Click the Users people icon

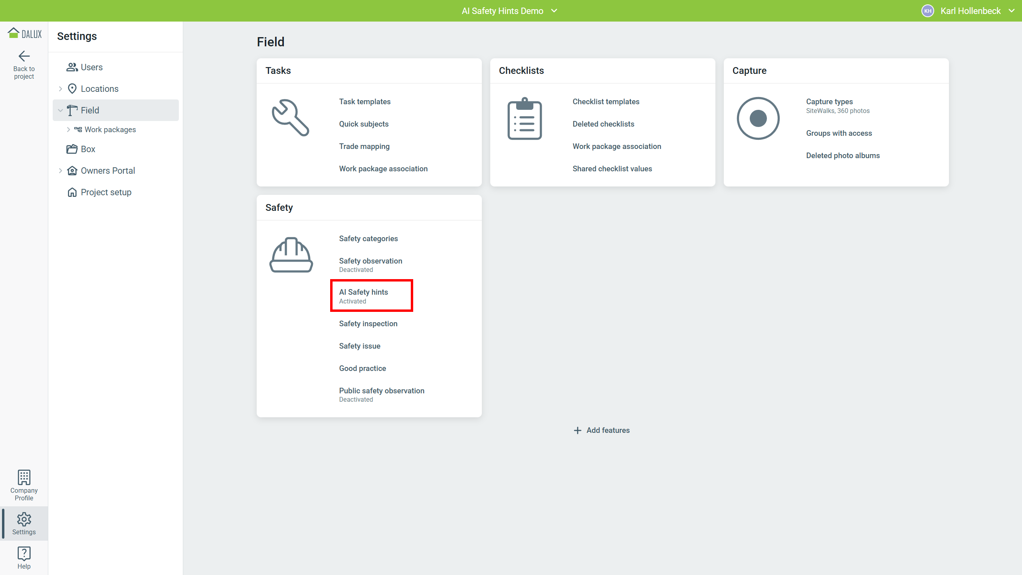[72, 67]
